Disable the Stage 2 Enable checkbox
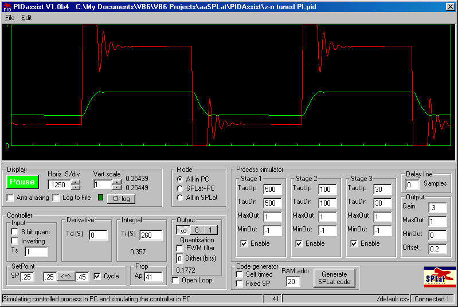The height and width of the screenshot is (307, 458). point(299,243)
